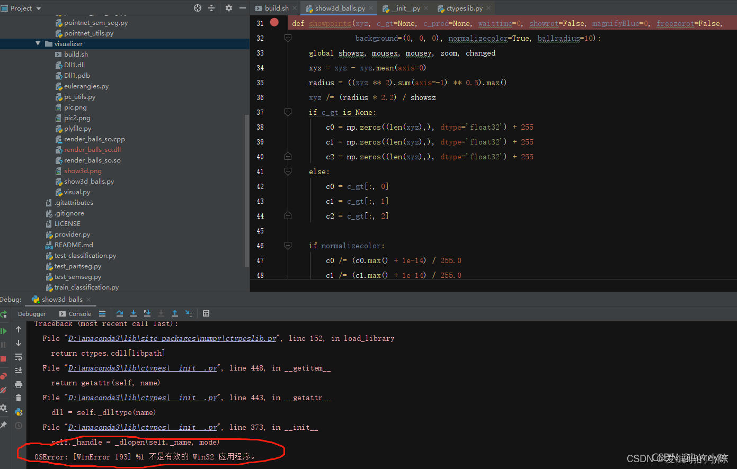Click fold end marker at line 44
The width and height of the screenshot is (737, 469).
[288, 216]
